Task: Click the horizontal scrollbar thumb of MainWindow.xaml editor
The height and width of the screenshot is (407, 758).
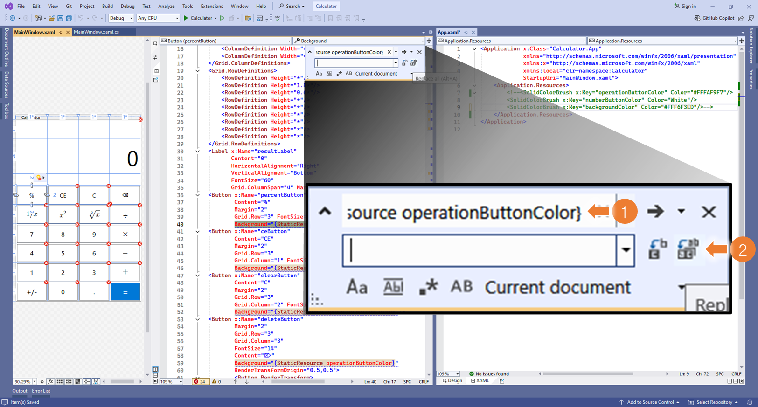Action: [298, 381]
